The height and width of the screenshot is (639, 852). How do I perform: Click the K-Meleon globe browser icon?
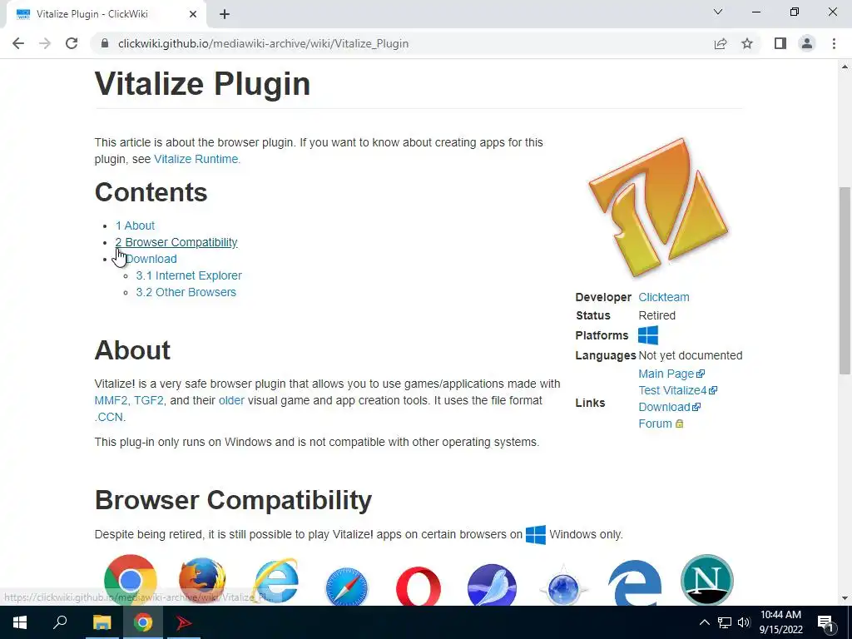pos(563,587)
